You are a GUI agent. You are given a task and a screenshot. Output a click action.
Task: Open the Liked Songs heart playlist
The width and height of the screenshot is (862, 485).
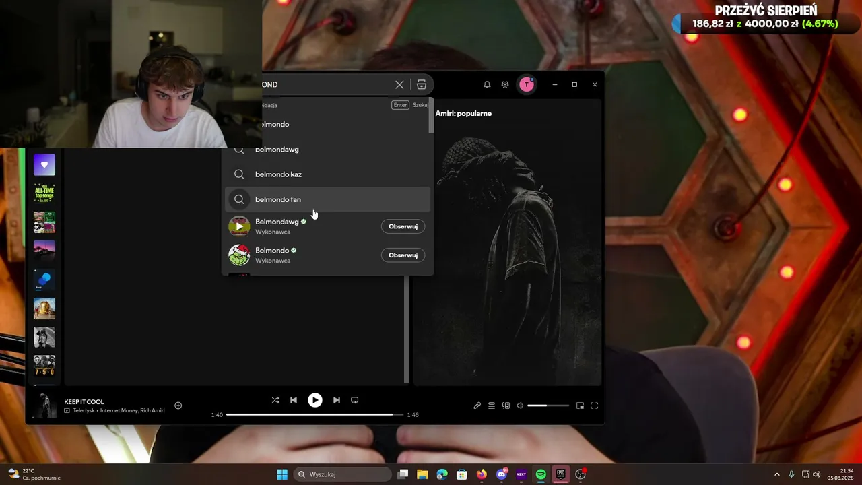(44, 165)
